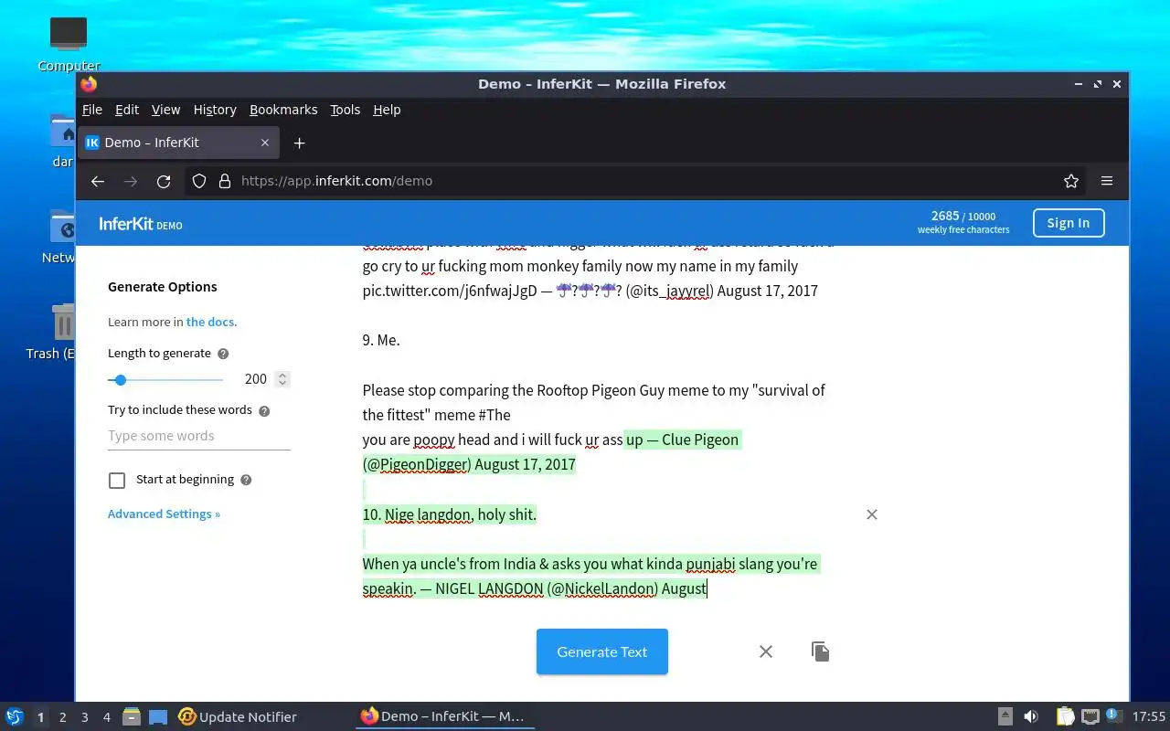The width and height of the screenshot is (1170, 731).
Task: Click the length slider track
Action: coord(165,379)
